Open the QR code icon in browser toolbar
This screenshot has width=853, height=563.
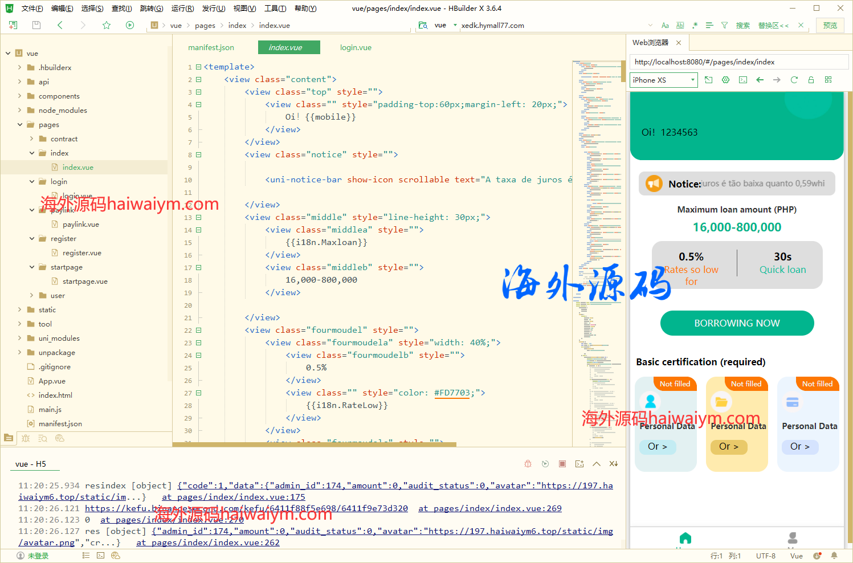click(x=828, y=80)
